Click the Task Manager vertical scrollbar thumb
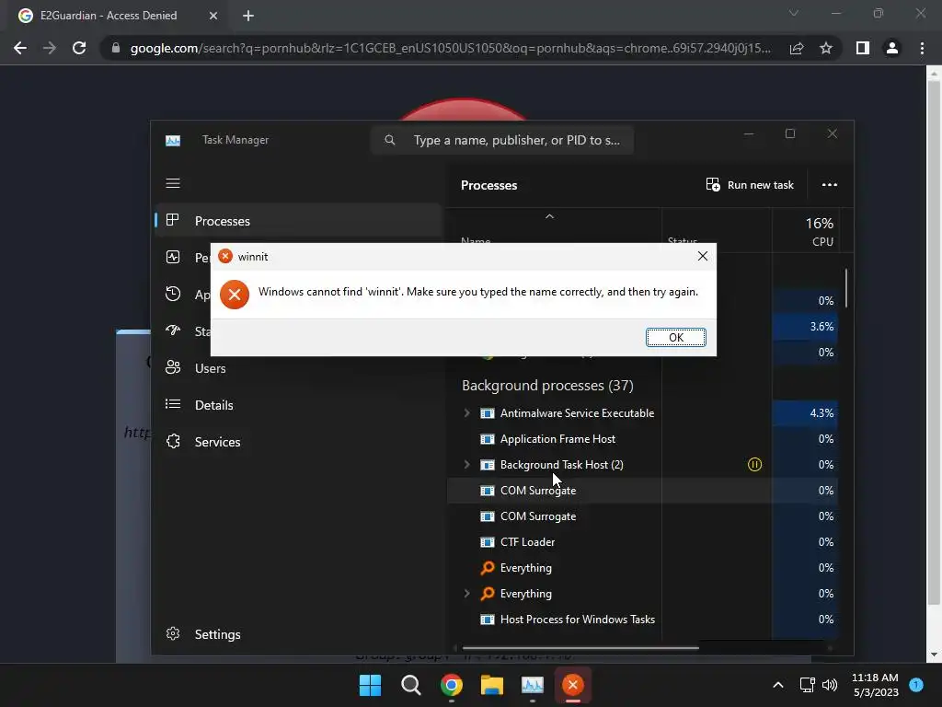This screenshot has width=942, height=707. (x=846, y=288)
